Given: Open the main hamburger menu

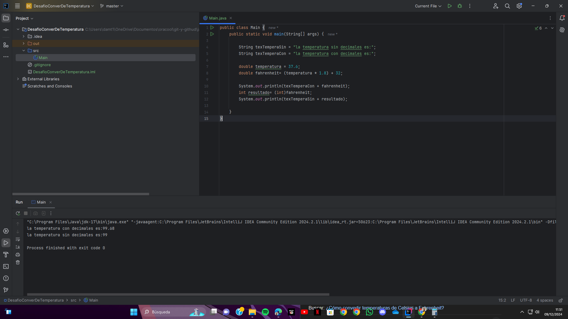Looking at the screenshot, I should pyautogui.click(x=17, y=6).
